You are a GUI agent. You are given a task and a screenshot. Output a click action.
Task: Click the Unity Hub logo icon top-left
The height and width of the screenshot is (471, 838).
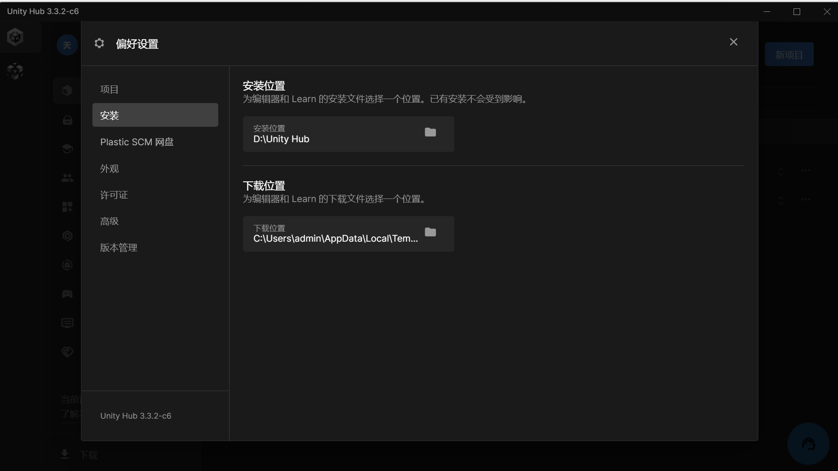(15, 37)
